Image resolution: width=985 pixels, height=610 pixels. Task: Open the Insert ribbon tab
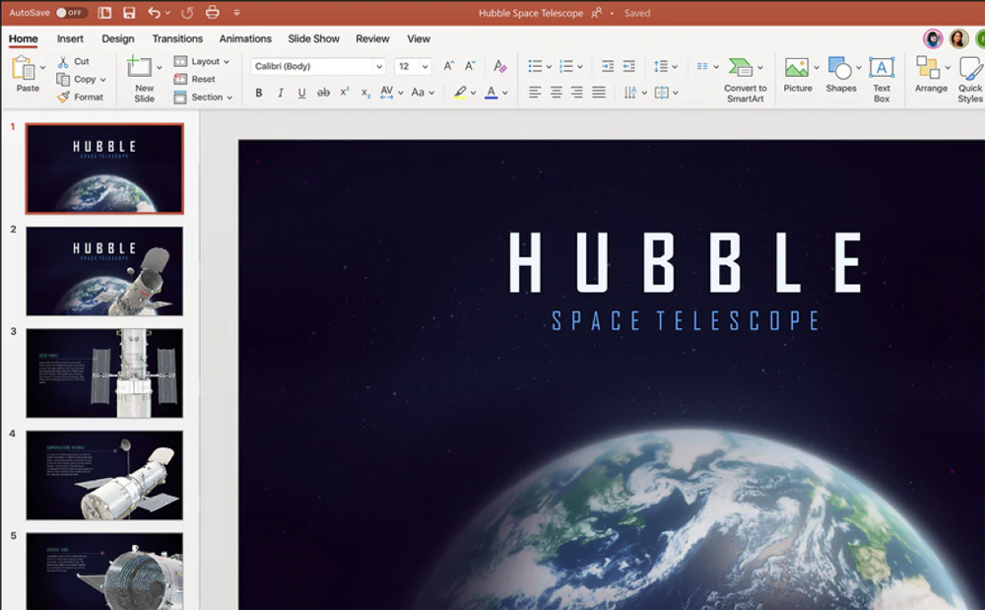[70, 39]
